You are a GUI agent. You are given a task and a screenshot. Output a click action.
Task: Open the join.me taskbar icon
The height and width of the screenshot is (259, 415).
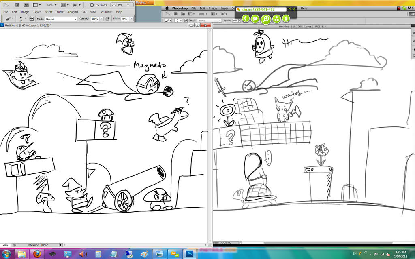point(175,254)
